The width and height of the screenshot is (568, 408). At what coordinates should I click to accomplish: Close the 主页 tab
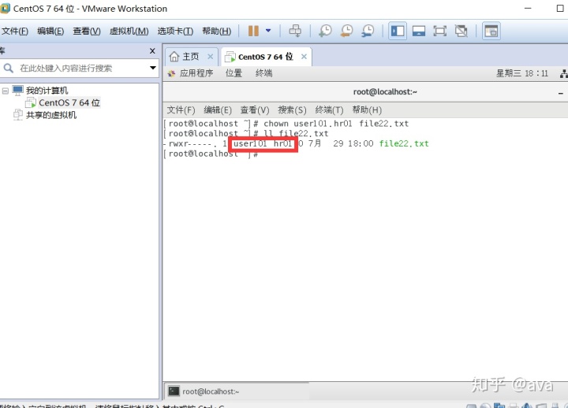coord(210,57)
